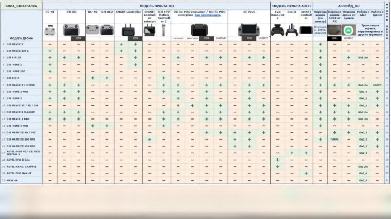The image size is (391, 219).
Task: Select the Evo Nano/Lite controller image
Action: pos(277,31)
